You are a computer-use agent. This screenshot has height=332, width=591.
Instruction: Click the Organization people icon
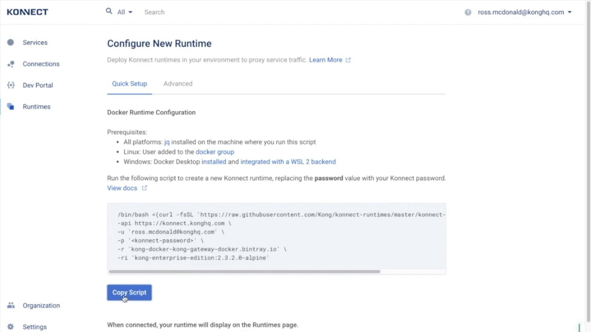(x=11, y=305)
